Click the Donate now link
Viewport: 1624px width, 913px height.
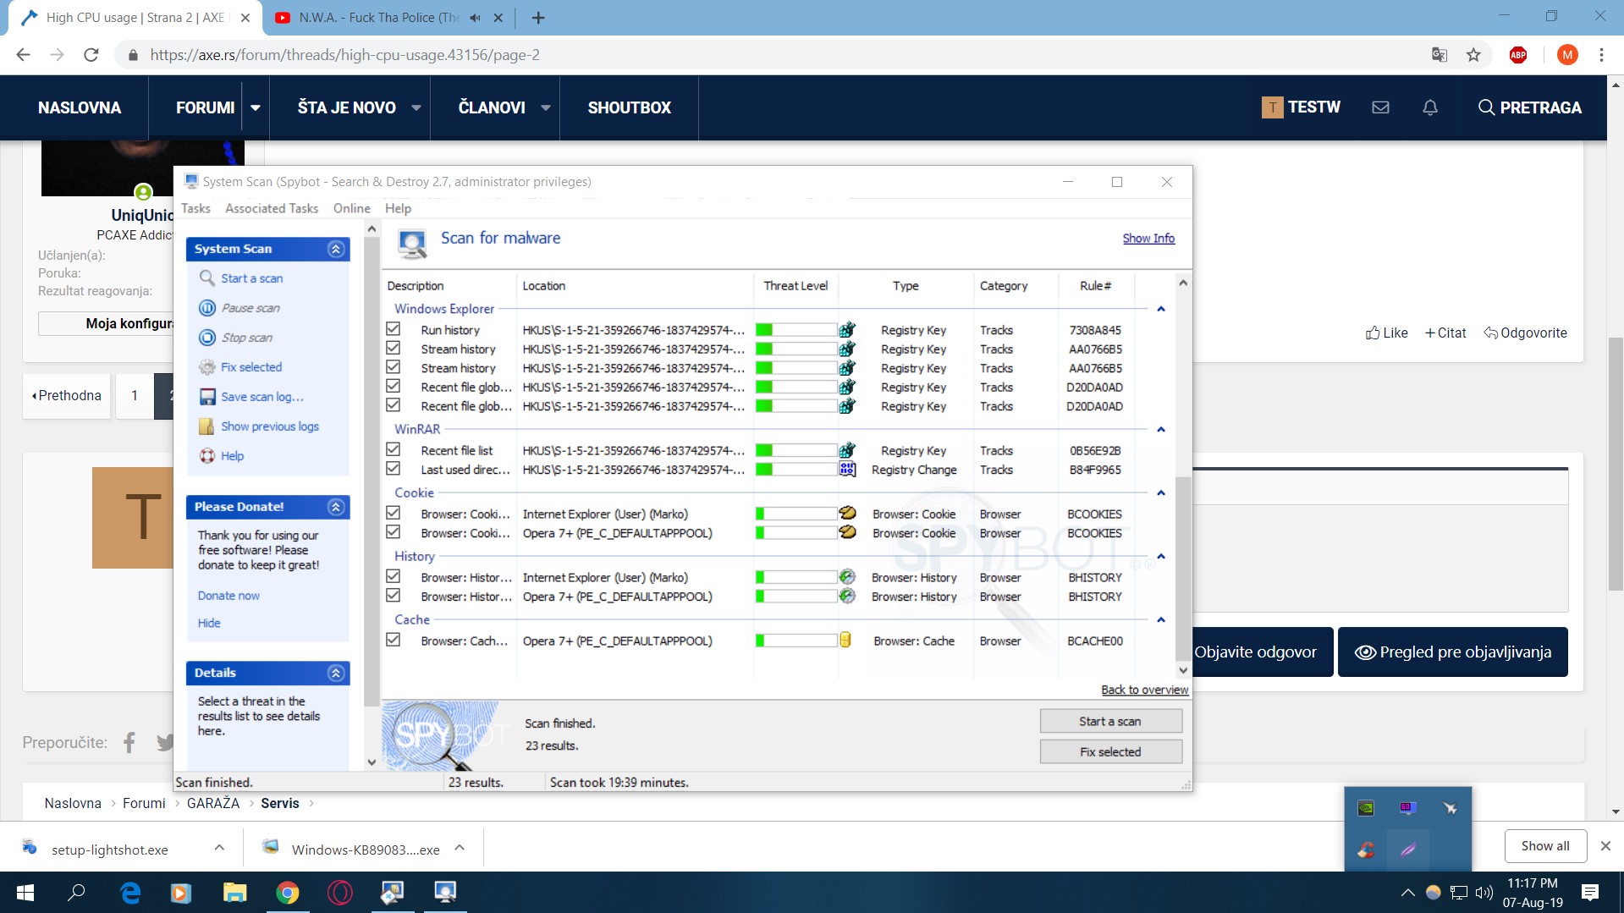[228, 596]
